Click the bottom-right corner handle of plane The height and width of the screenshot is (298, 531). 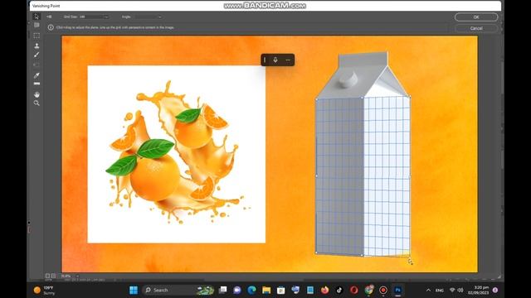point(409,257)
